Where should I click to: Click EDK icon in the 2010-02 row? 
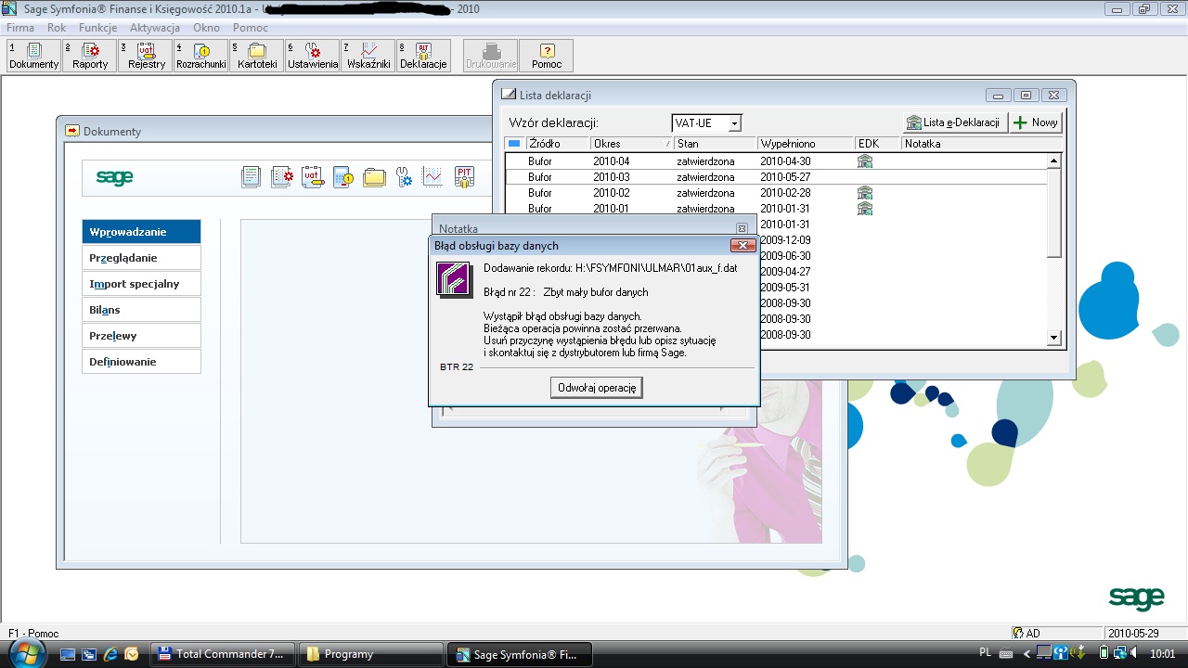[x=865, y=193]
